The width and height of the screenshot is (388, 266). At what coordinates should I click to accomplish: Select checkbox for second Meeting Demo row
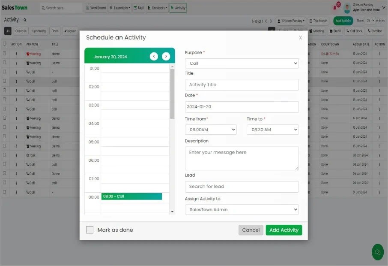4,63
